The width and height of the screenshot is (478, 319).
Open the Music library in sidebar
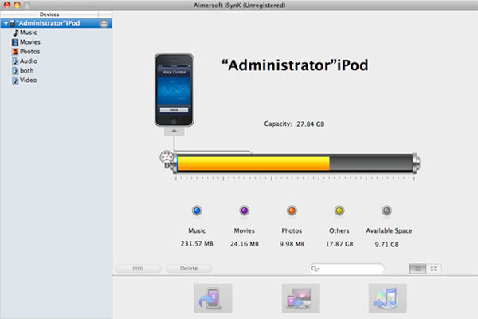29,33
